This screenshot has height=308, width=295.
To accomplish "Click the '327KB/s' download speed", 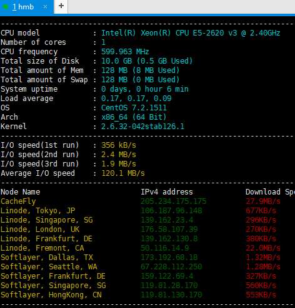I will coord(261,276).
